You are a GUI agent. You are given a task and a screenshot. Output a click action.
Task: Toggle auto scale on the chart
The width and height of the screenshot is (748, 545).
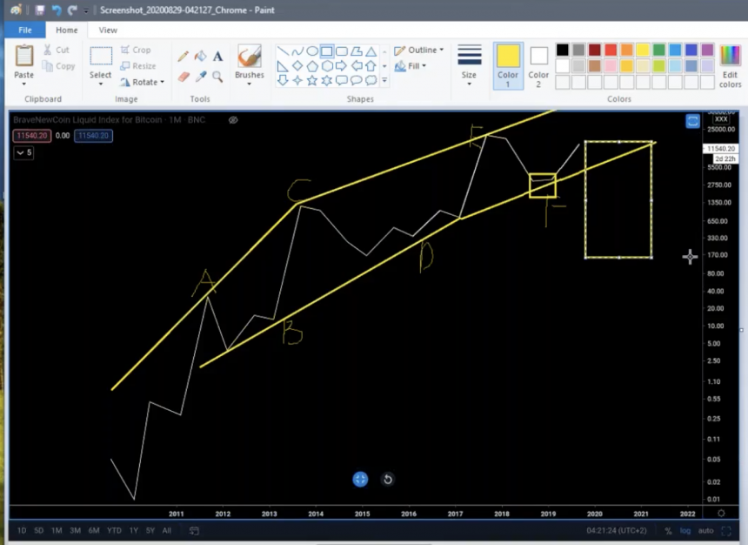[x=706, y=531]
